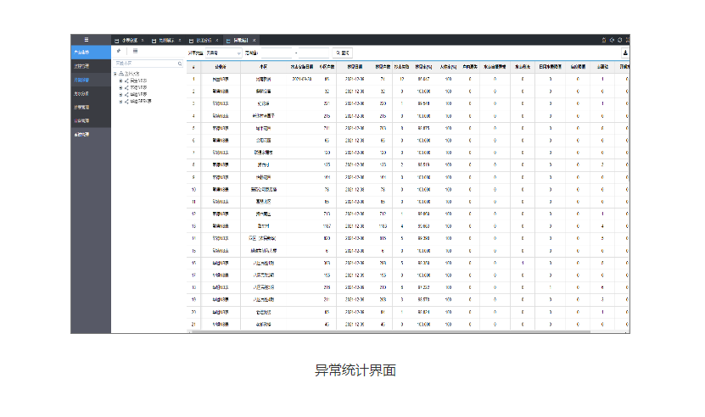The height and width of the screenshot is (417, 705).
Task: Select the sidebar item with blue text
Action: [x=91, y=80]
